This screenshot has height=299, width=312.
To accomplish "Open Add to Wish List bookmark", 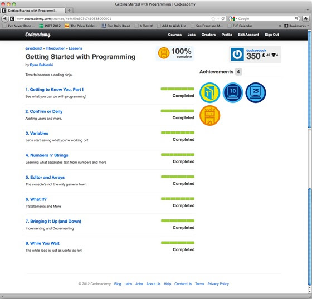I will coord(172,26).
